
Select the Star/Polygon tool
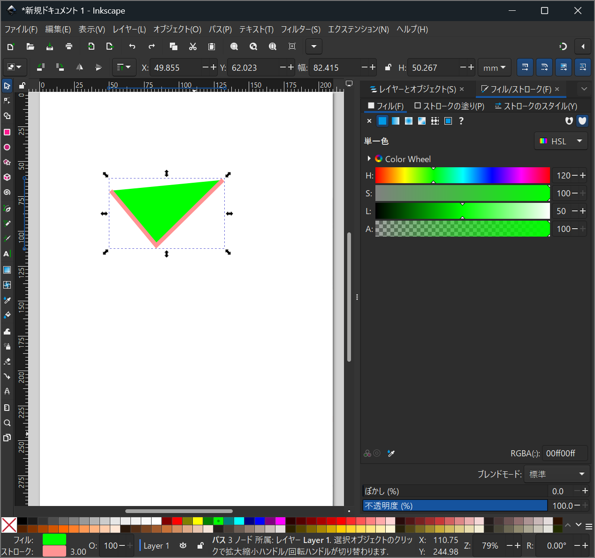(7, 163)
